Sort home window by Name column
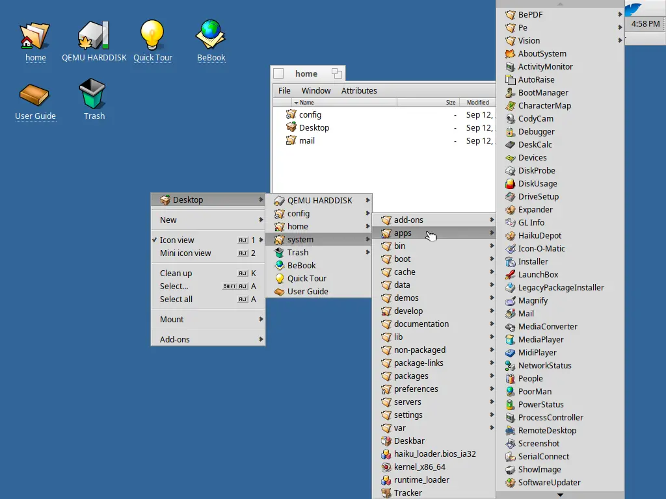Viewport: 666px width, 499px height. click(344, 103)
